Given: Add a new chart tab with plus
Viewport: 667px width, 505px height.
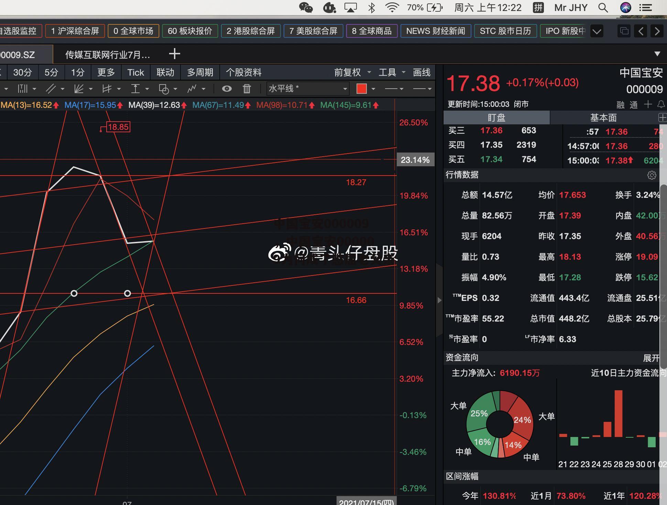Looking at the screenshot, I should click(x=175, y=54).
